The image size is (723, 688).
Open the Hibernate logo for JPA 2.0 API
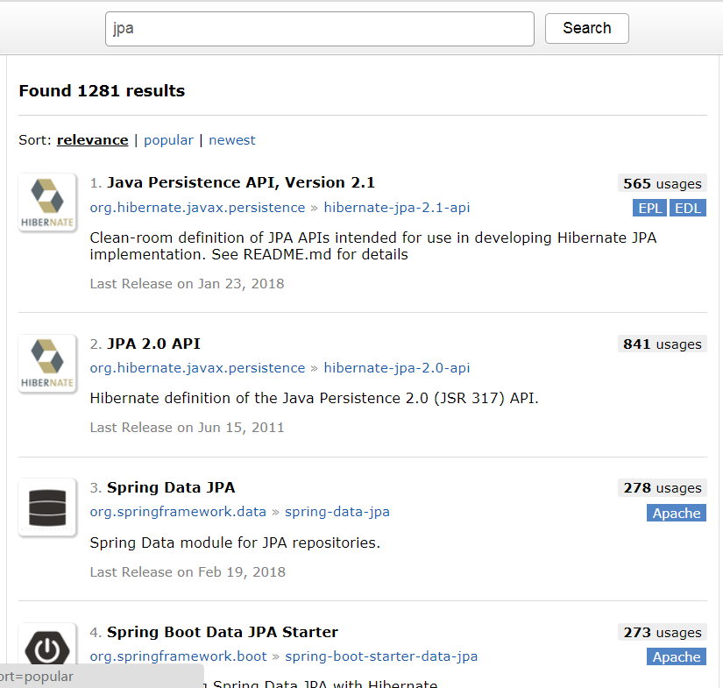[x=47, y=364]
